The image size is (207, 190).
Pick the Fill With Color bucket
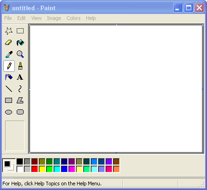click(20, 43)
